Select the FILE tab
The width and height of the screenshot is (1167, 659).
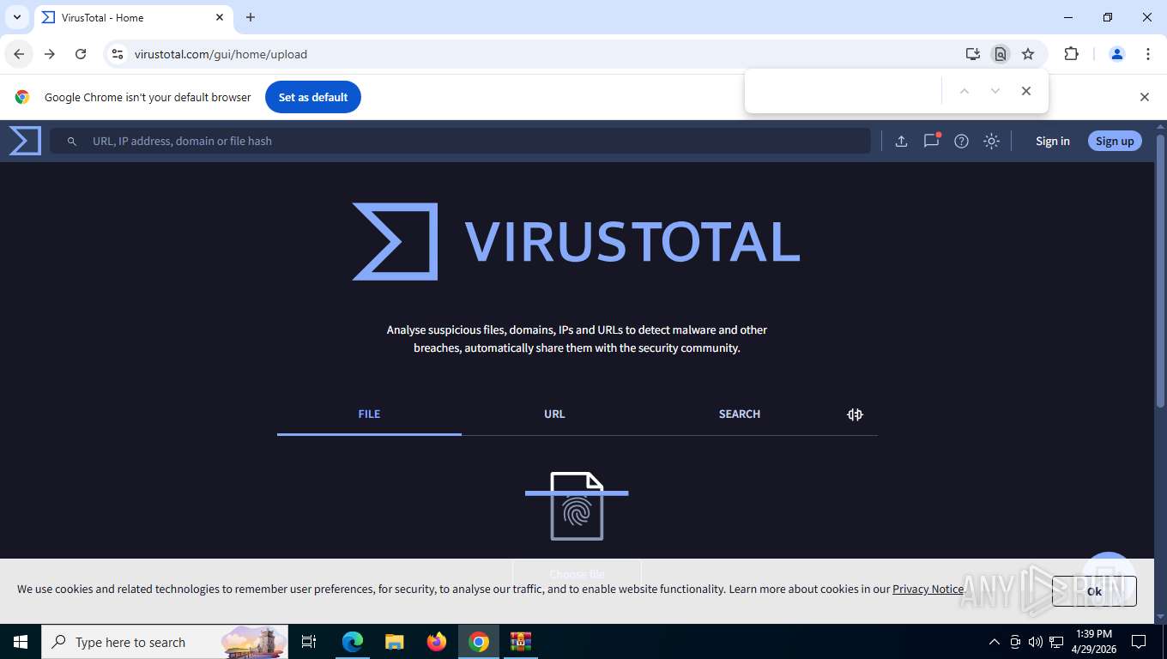click(369, 414)
